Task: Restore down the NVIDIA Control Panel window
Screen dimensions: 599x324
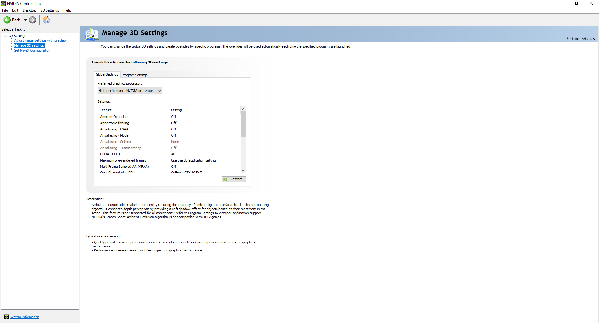Action: point(577,3)
